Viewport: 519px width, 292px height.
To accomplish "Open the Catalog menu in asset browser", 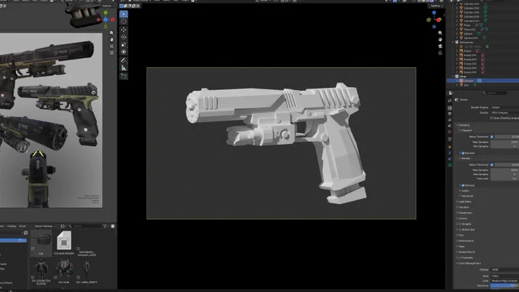I will point(11,226).
